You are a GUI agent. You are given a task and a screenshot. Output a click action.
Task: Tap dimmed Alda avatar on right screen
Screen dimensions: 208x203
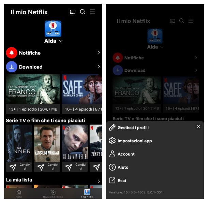coord(155,36)
